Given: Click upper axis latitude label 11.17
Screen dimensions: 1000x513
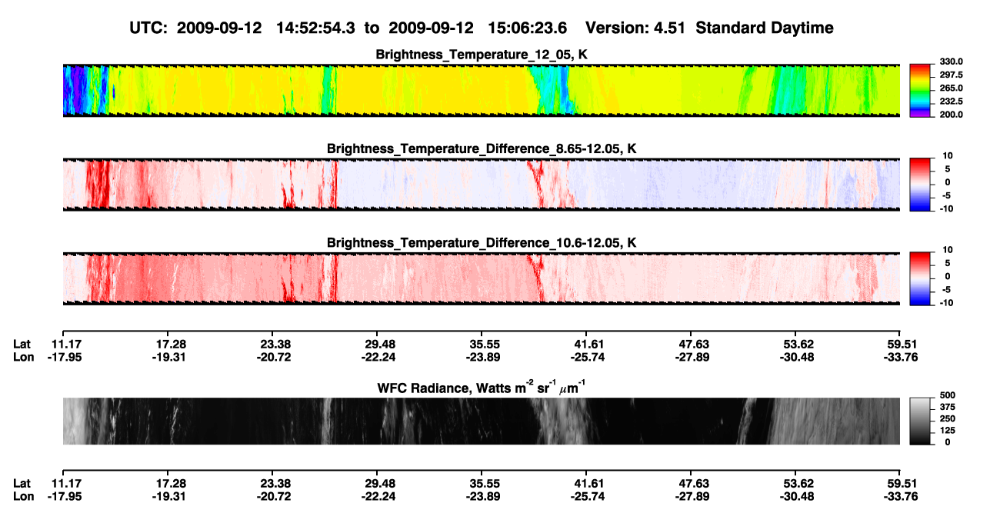Looking at the screenshot, I should 65,344.
